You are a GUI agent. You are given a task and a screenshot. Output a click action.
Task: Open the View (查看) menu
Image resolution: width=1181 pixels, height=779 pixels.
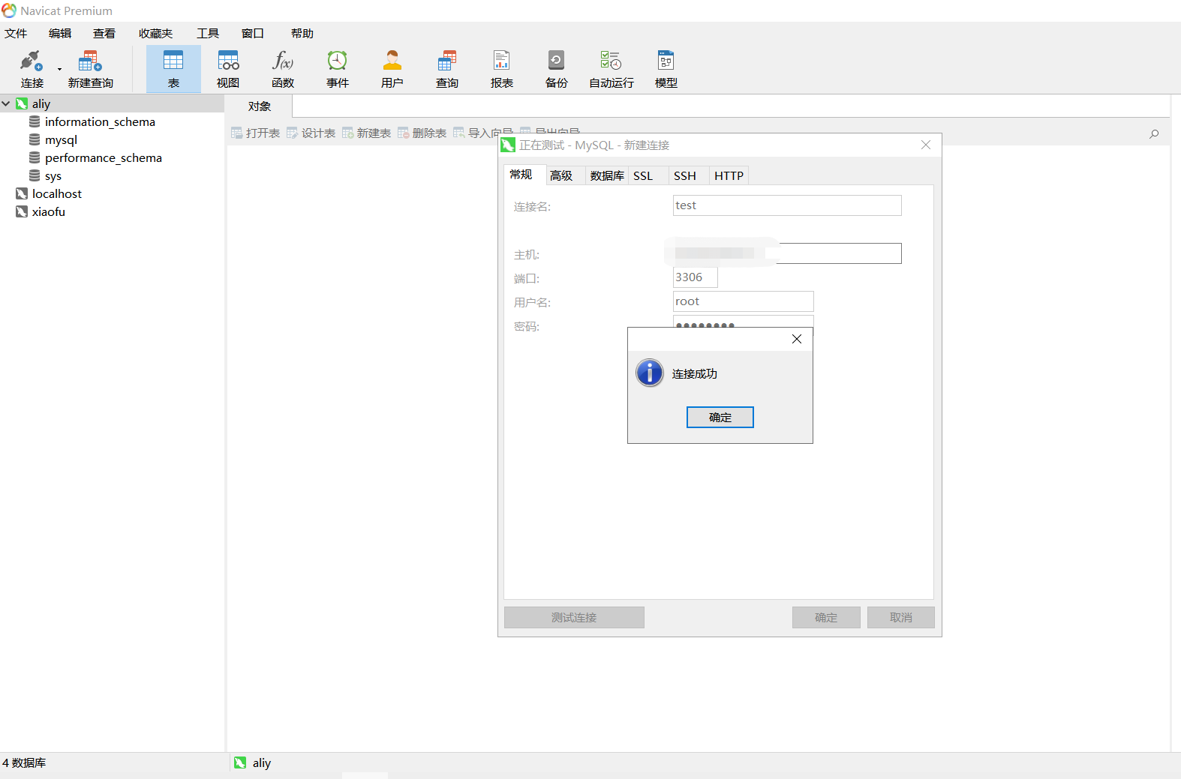click(x=104, y=34)
